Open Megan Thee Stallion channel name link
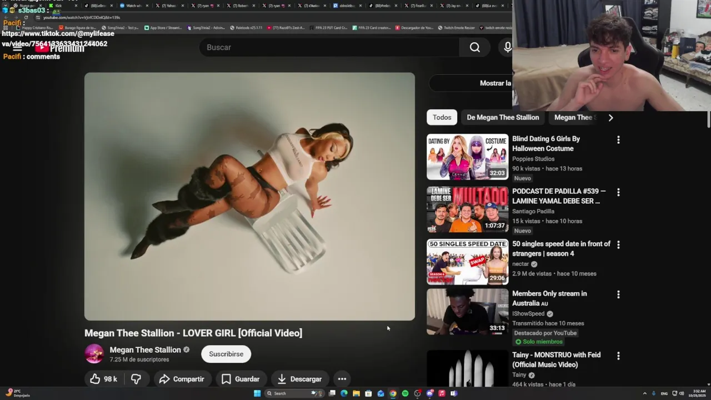 pyautogui.click(x=145, y=349)
